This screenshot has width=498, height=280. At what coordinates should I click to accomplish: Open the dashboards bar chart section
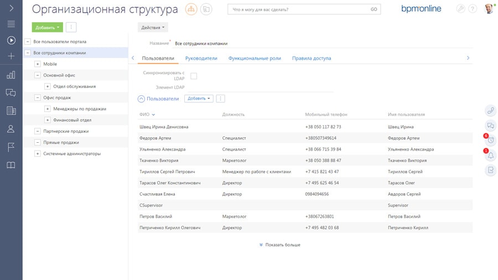tap(11, 75)
